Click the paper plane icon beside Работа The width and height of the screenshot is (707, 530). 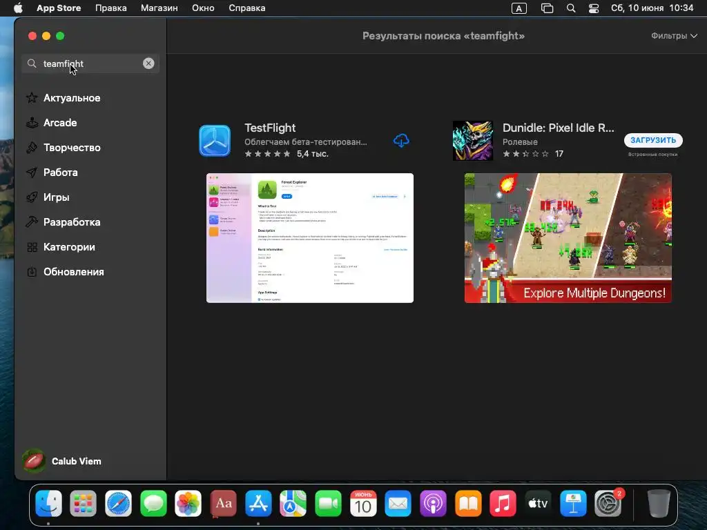[32, 172]
